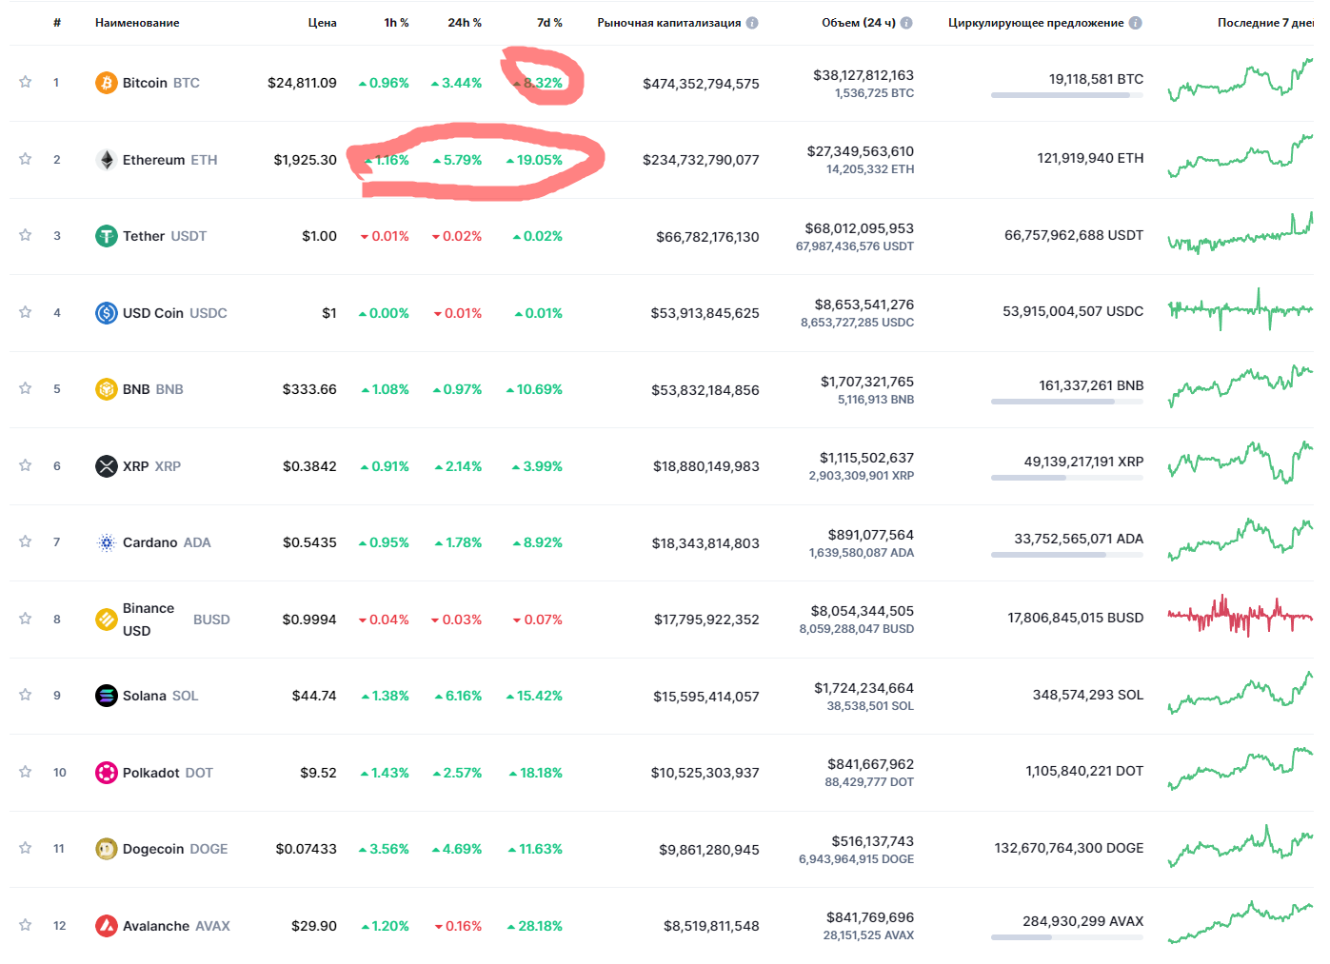This screenshot has width=1330, height=964.
Task: Star Bitcoin to add to watchlist
Action: pyautogui.click(x=26, y=82)
